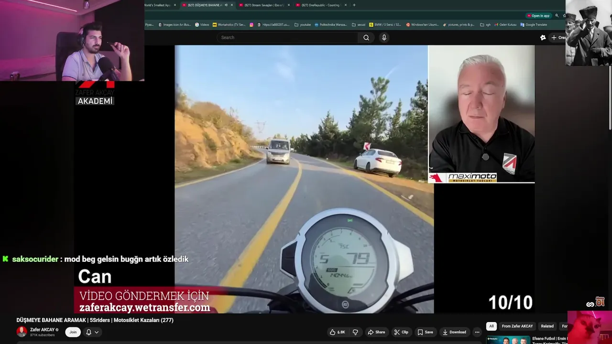Save the video to a playlist

[425, 332]
